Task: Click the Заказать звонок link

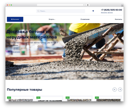Action: 107,13
